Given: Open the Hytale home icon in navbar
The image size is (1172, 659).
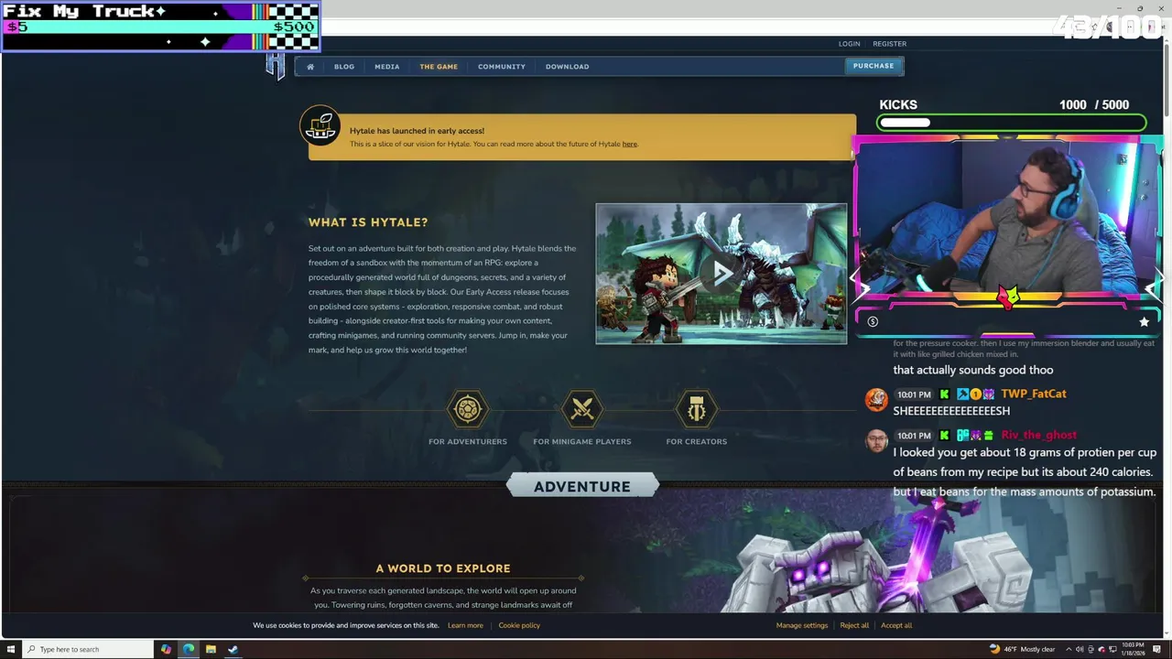Looking at the screenshot, I should (310, 66).
